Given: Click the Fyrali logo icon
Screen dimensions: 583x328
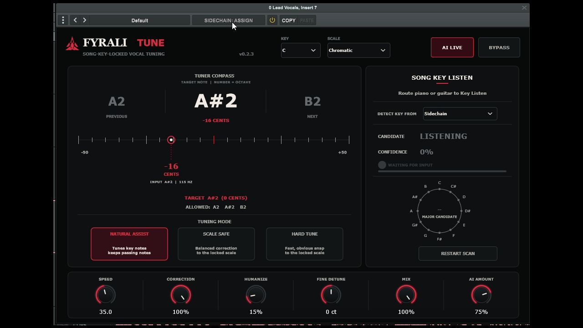Looking at the screenshot, I should pos(72,44).
